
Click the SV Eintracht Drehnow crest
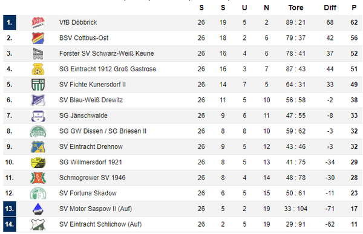pyautogui.click(x=38, y=146)
